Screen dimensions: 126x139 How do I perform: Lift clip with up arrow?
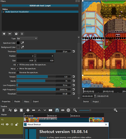[x=39, y=110]
